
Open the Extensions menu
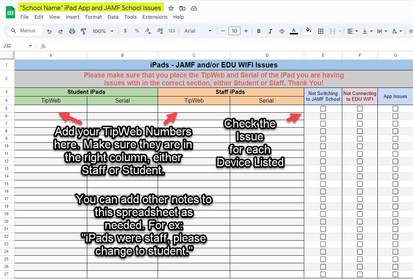(x=155, y=17)
